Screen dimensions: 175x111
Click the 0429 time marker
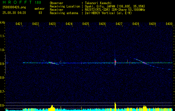(152, 24)
